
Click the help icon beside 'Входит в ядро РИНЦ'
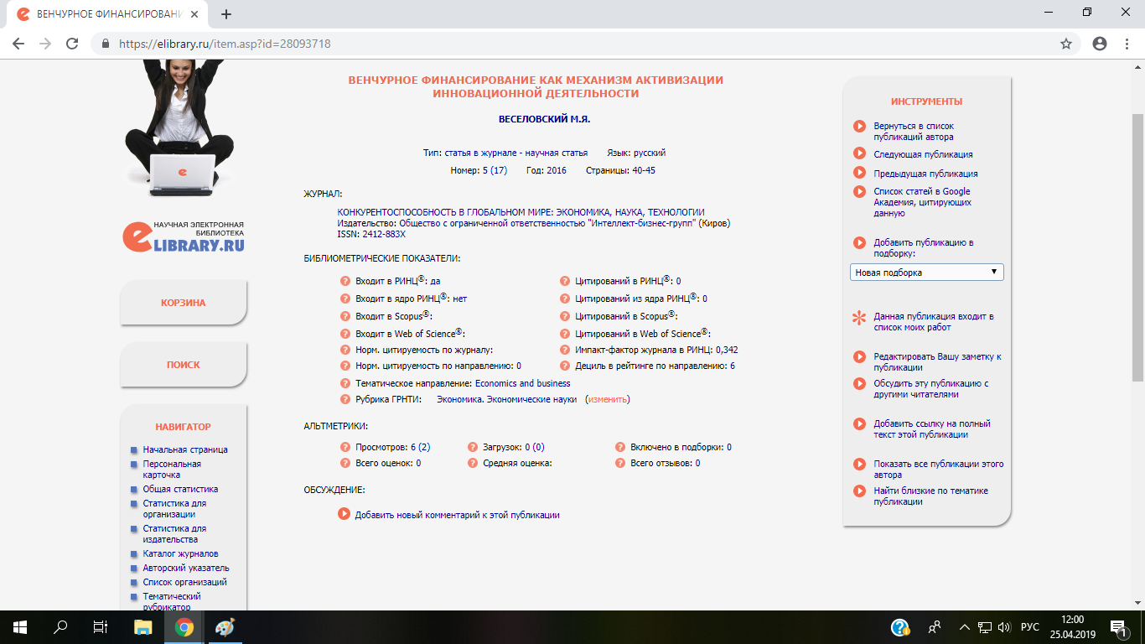click(345, 299)
